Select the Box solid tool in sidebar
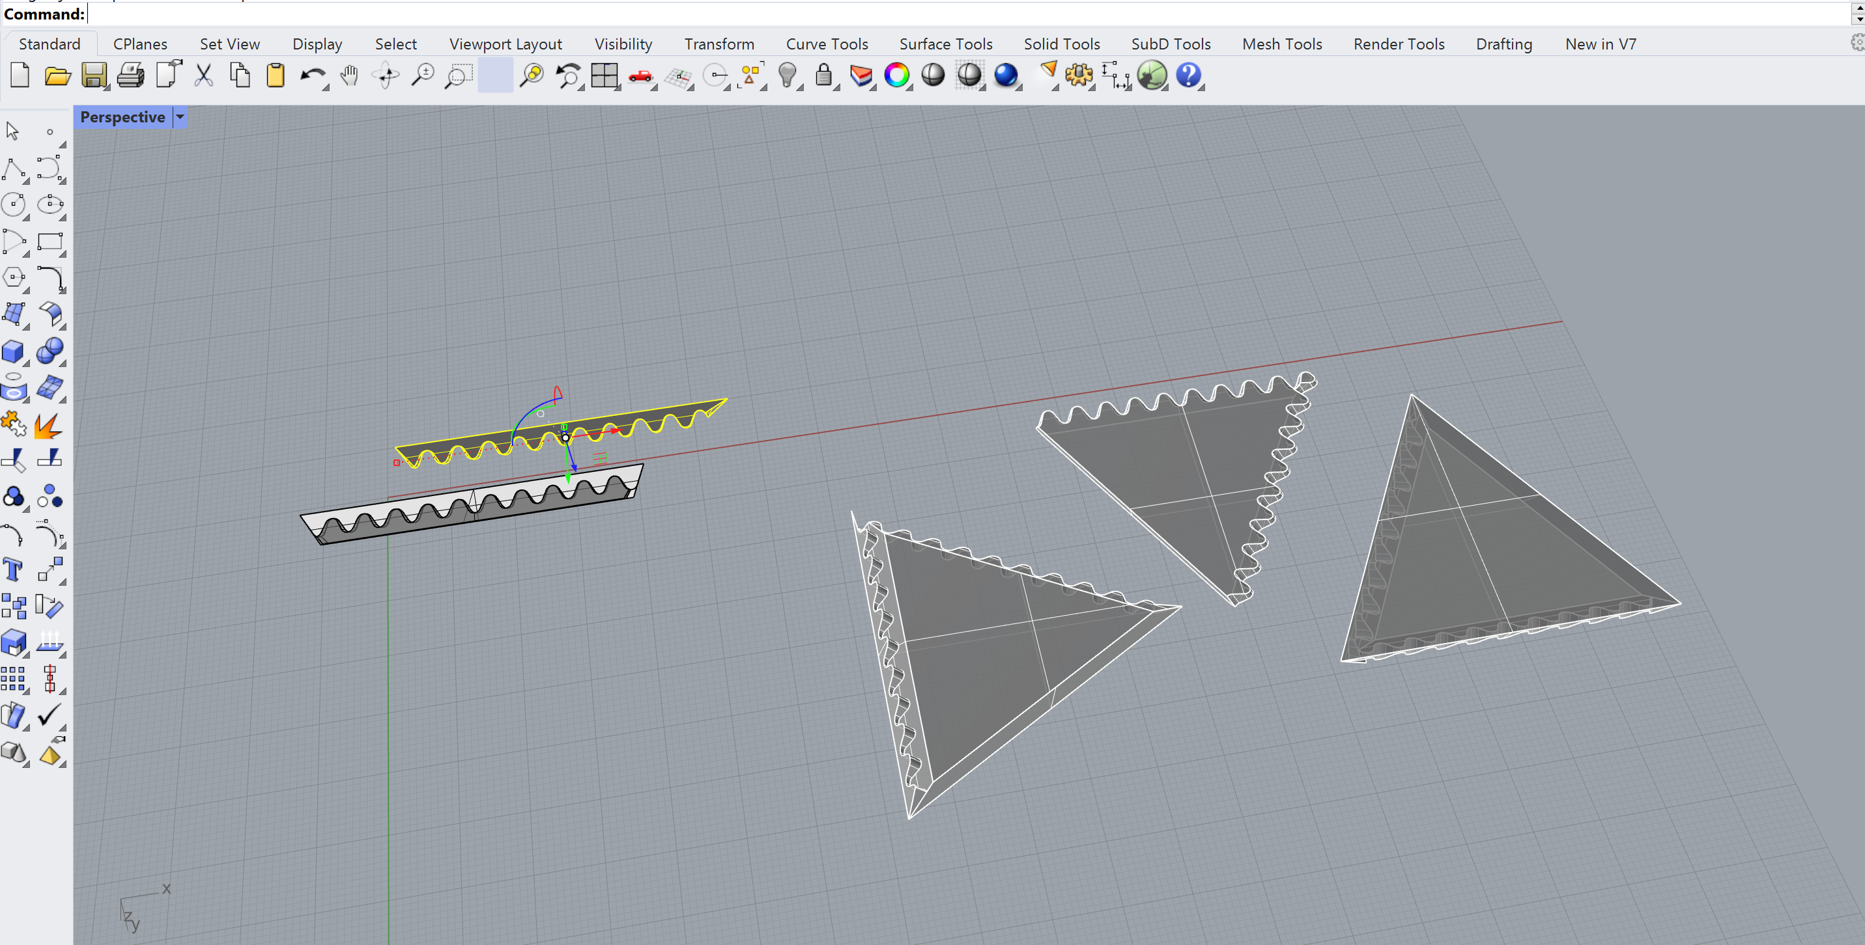 pos(13,351)
